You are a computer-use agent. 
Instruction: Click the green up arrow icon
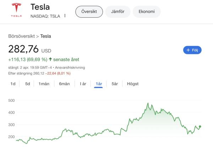tap(50, 59)
